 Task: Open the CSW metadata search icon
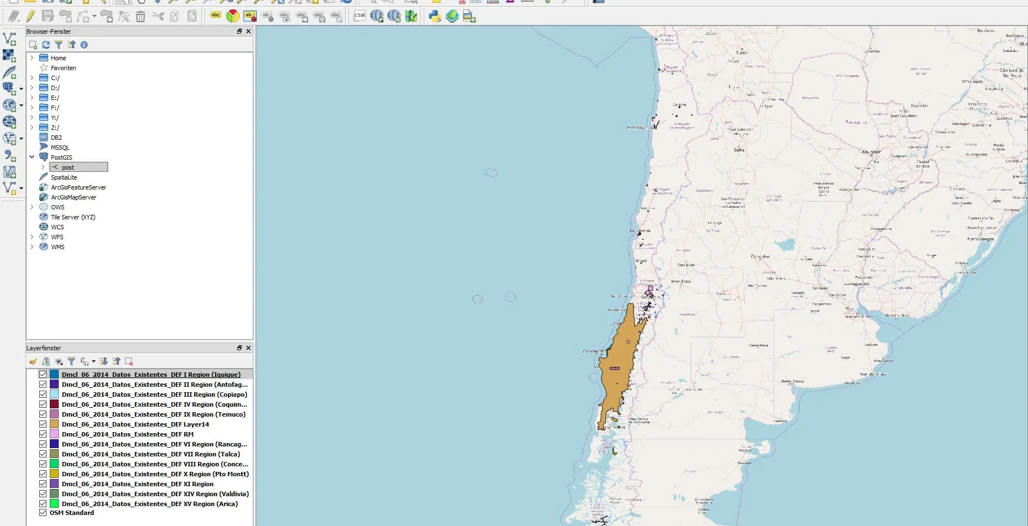coord(360,16)
